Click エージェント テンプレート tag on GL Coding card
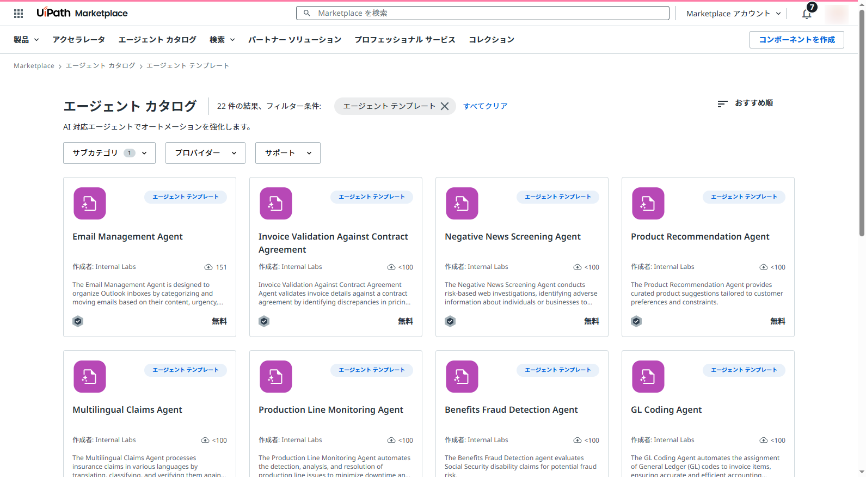 (x=744, y=370)
